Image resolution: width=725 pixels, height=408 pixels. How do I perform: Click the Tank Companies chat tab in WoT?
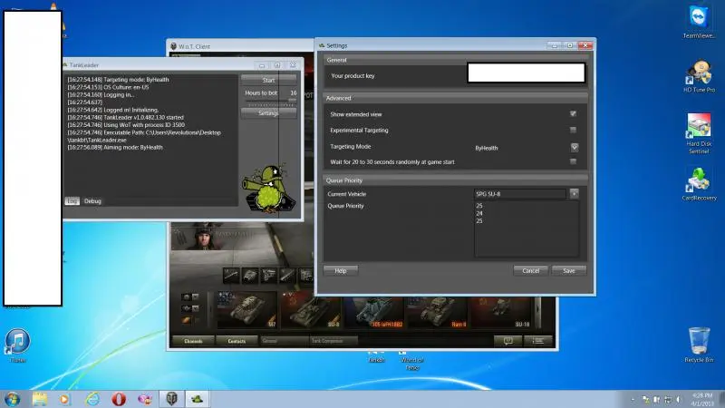click(333, 341)
